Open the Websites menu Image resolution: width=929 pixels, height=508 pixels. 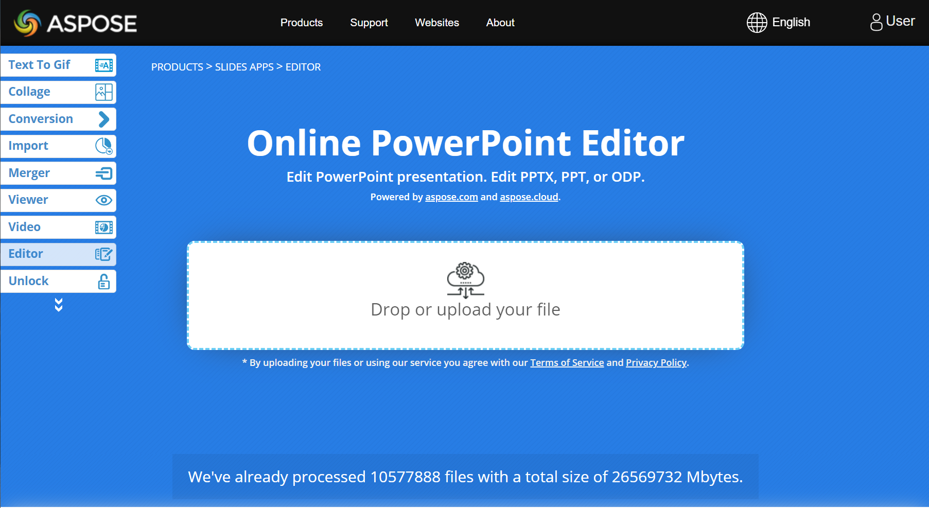[x=436, y=23]
